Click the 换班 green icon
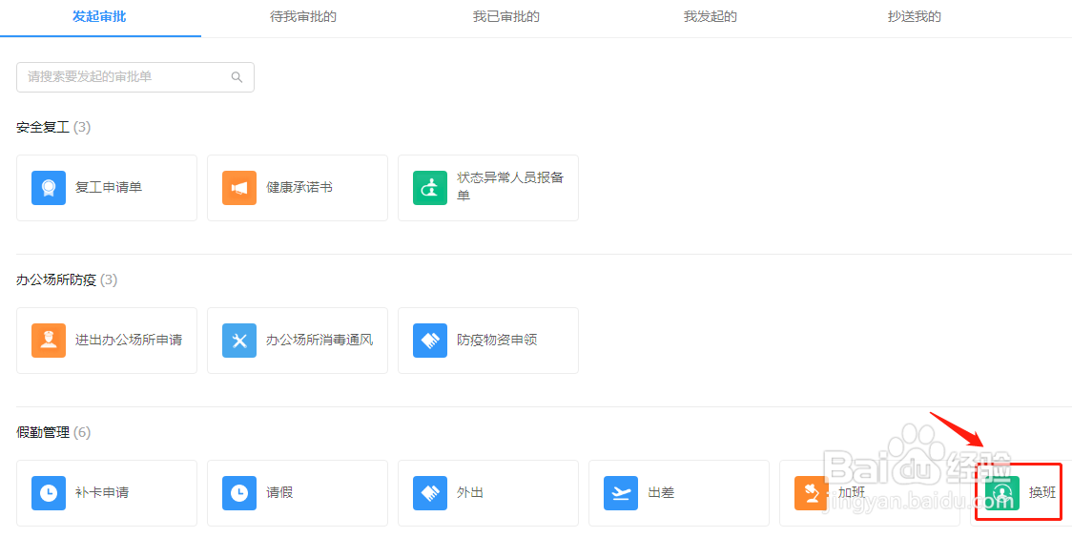 point(1002,493)
